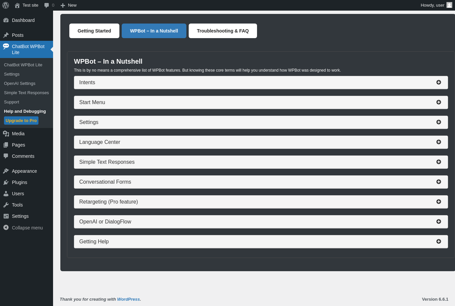Click the Appearance paintbrush icon

tap(6, 171)
